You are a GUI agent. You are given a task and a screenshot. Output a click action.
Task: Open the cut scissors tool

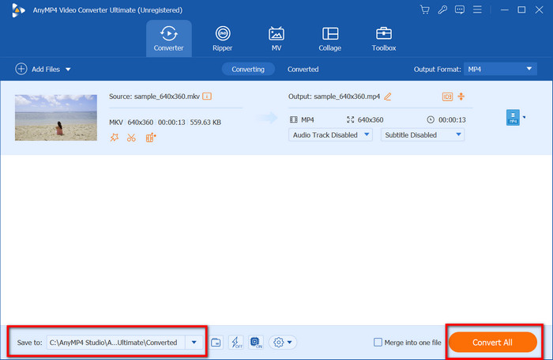tap(131, 138)
